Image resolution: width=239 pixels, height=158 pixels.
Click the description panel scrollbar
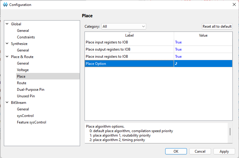tap(230, 132)
